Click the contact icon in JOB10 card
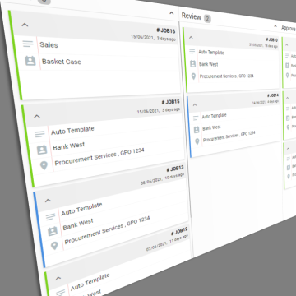Viewport: 296px width, 296px height. pos(193,64)
